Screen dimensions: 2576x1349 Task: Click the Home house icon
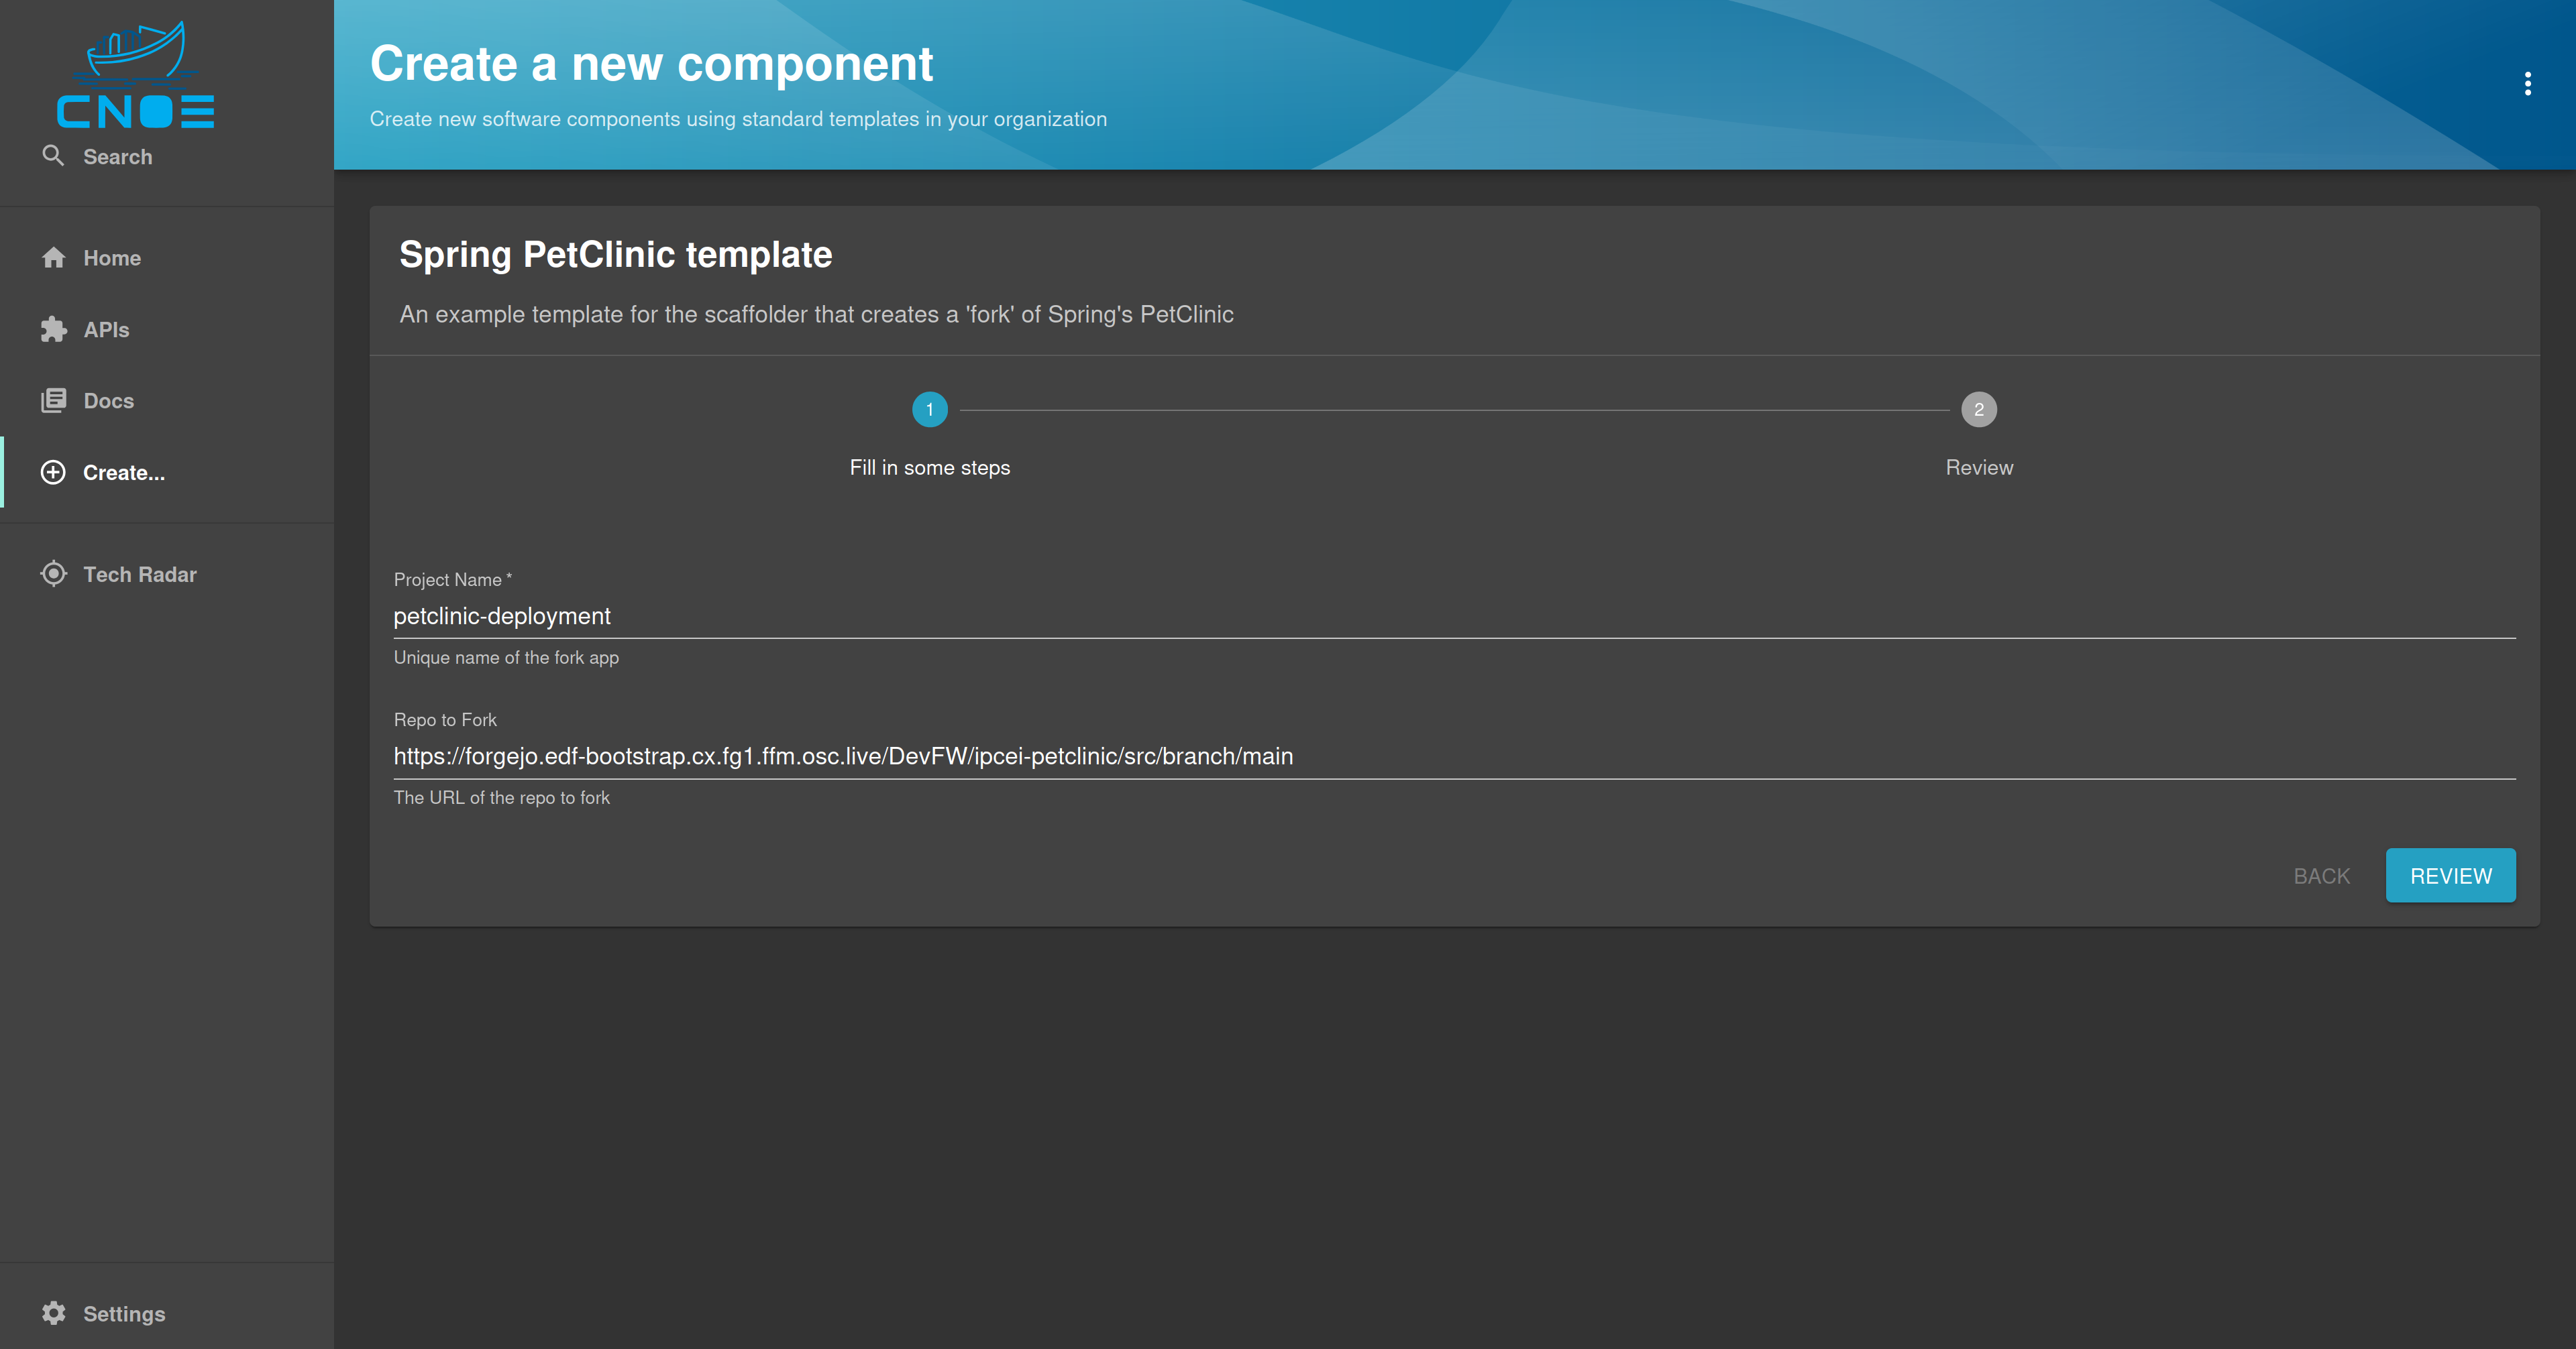(x=53, y=258)
